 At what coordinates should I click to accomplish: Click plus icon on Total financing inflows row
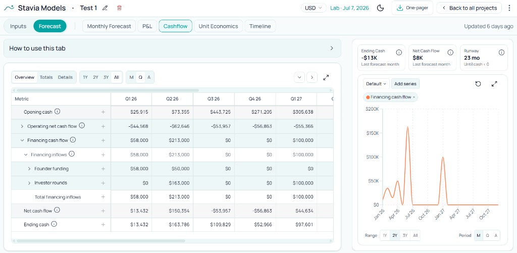[103, 197]
